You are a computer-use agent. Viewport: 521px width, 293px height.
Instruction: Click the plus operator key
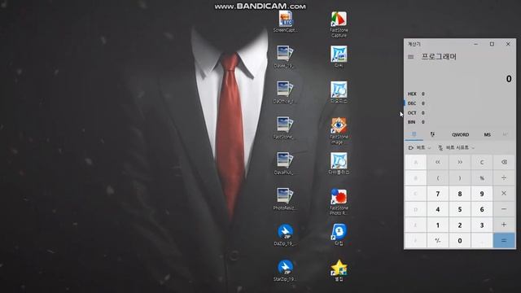pos(504,225)
